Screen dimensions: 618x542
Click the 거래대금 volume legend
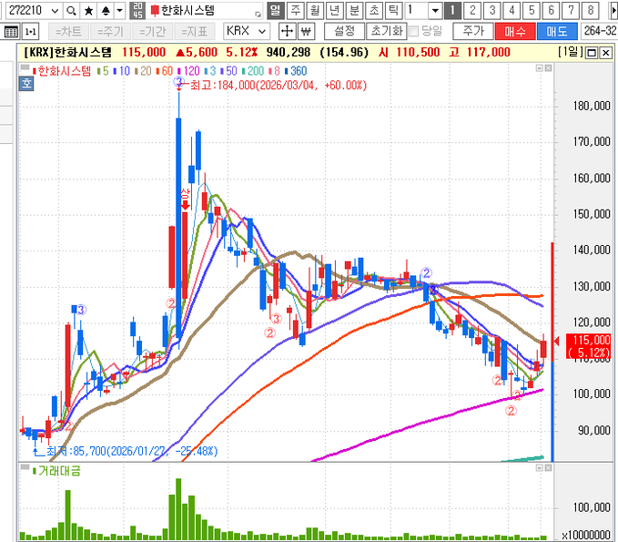click(x=57, y=471)
